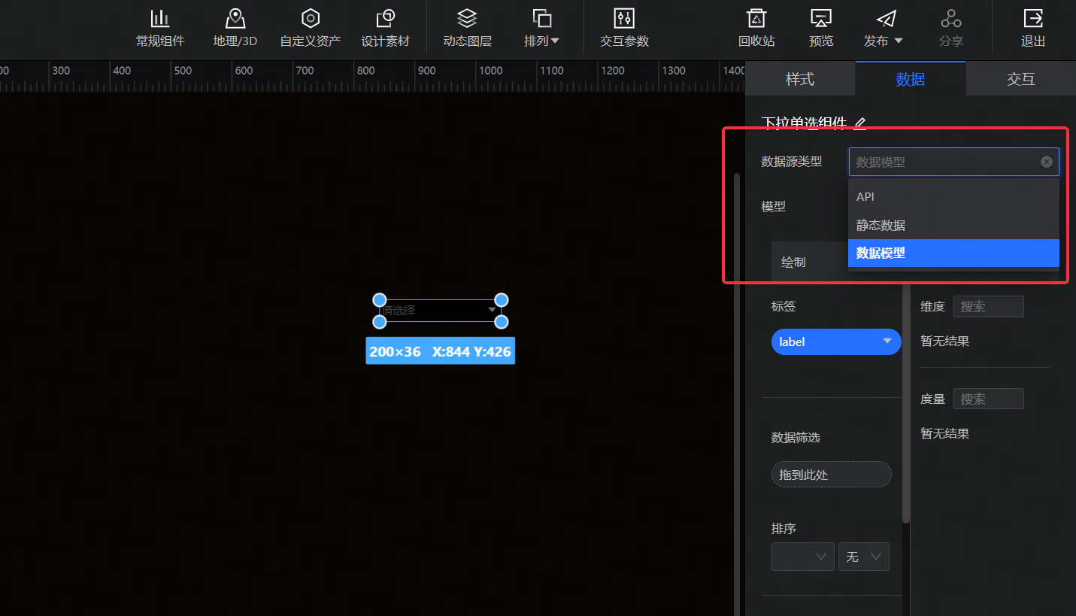This screenshot has width=1076, height=616.
Task: Open the 常规组件 components panel
Action: [x=160, y=28]
